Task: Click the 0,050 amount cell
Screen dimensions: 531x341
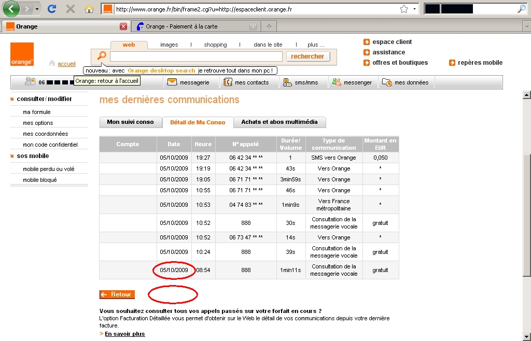Action: (380, 158)
